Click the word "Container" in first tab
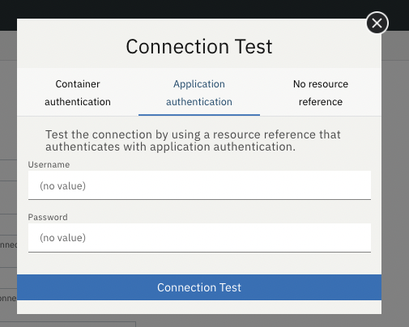Screen dimensions: 409x327 78,84
